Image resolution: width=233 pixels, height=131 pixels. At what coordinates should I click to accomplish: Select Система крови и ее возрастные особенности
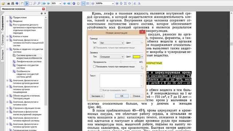[x=29, y=57]
